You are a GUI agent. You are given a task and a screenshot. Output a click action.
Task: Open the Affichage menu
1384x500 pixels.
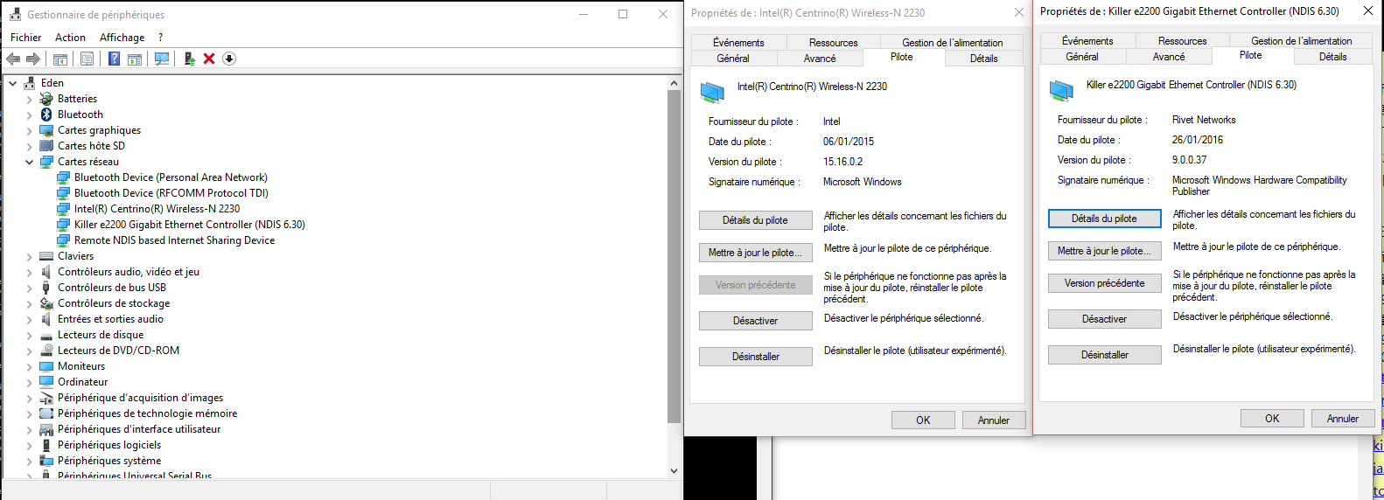pyautogui.click(x=122, y=38)
